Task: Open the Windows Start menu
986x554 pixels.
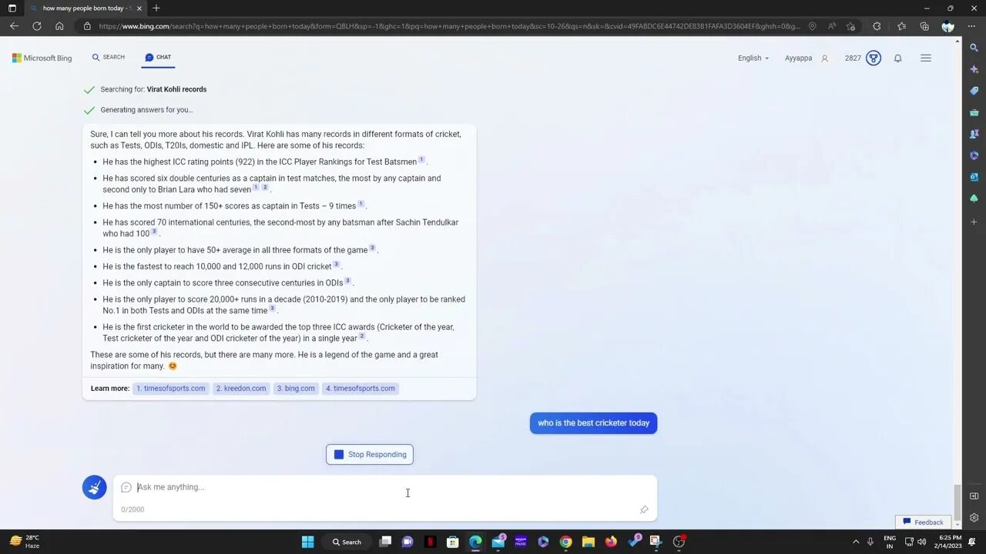Action: (x=307, y=542)
